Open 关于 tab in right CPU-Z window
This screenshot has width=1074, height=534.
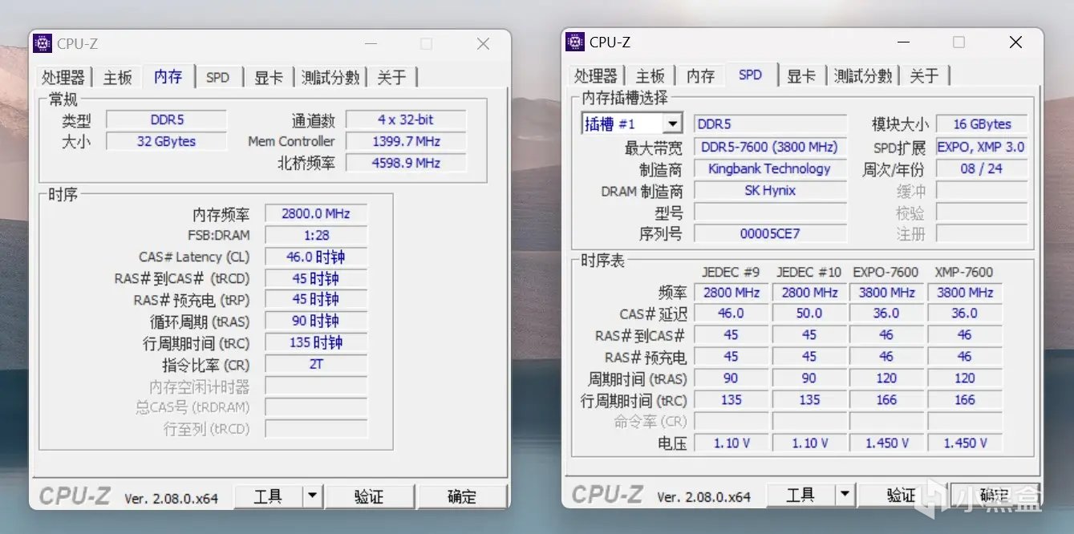point(924,76)
